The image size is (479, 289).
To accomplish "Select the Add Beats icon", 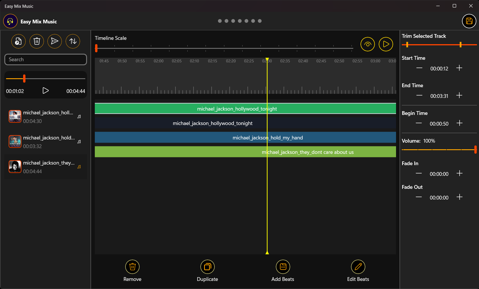I will coord(283,266).
